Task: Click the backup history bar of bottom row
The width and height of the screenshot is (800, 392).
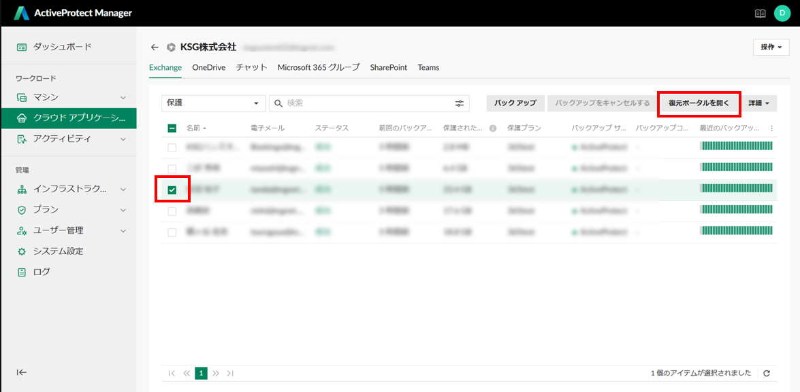Action: pos(737,231)
